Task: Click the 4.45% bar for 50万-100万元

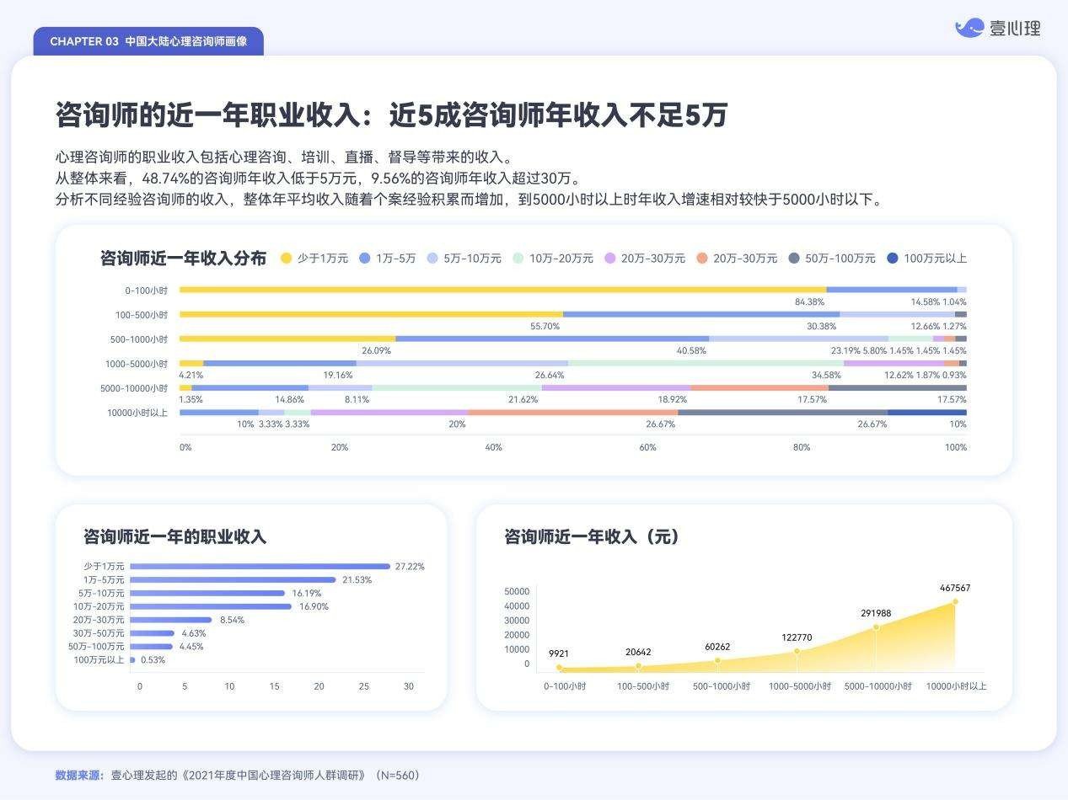Action: pos(151,647)
